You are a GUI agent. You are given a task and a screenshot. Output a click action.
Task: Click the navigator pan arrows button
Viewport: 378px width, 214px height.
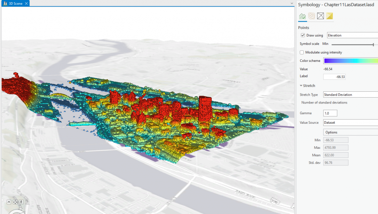click(x=15, y=202)
